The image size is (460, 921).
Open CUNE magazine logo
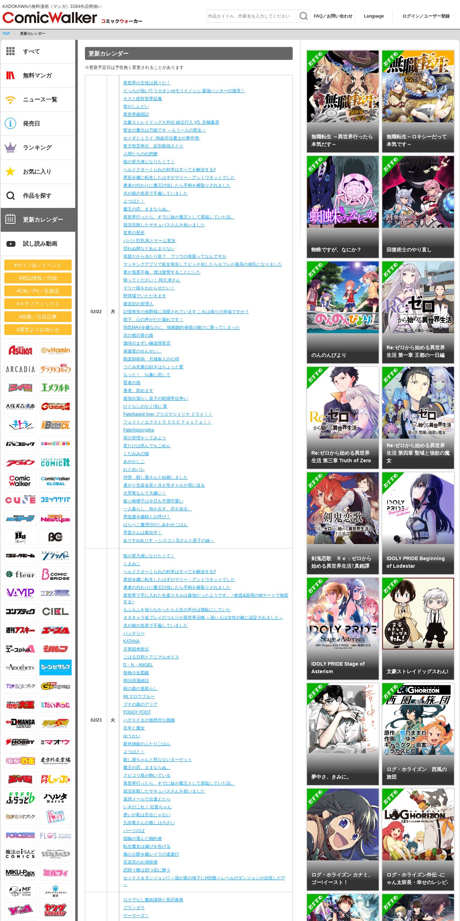pos(20,500)
